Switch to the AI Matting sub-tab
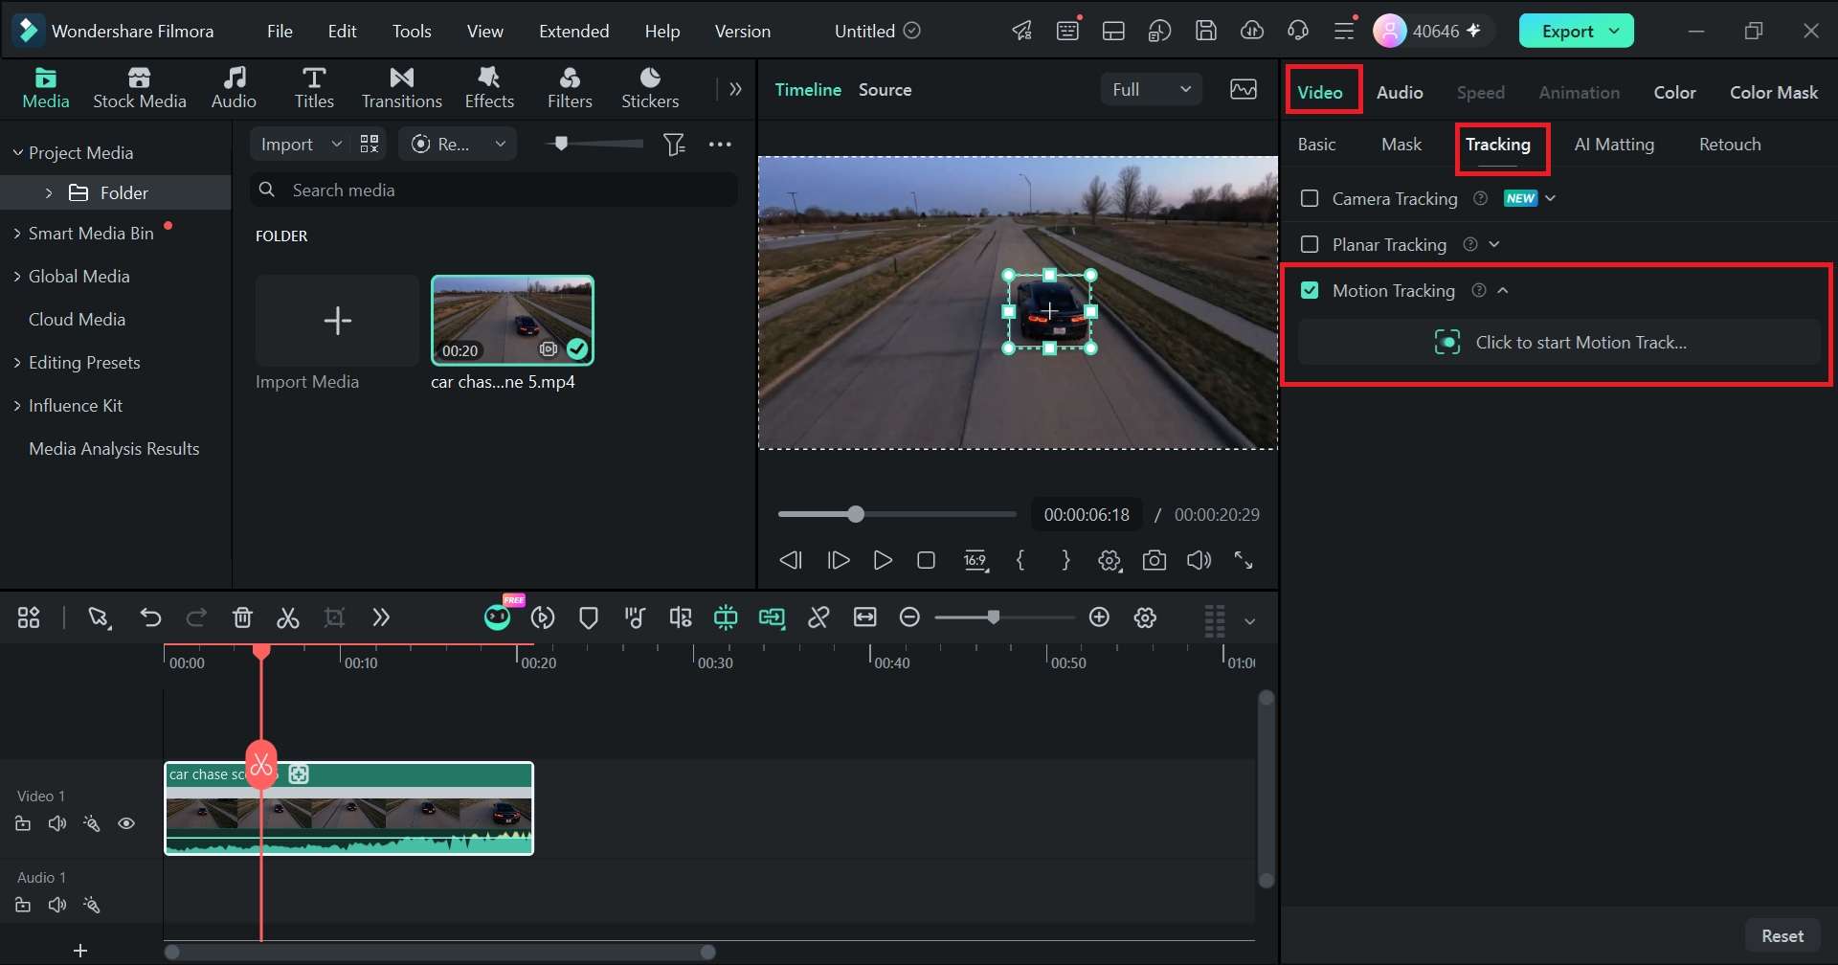1838x965 pixels. 1614,145
